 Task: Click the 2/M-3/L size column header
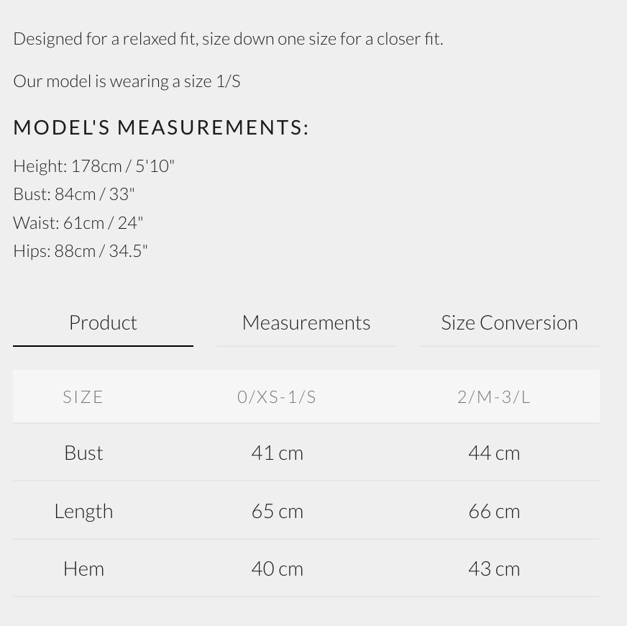click(494, 396)
